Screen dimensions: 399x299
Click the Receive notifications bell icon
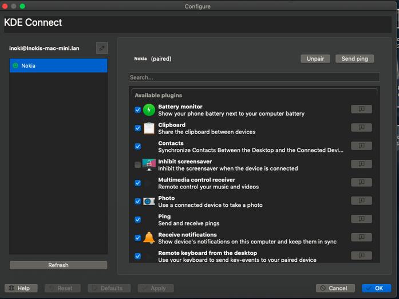click(x=149, y=238)
